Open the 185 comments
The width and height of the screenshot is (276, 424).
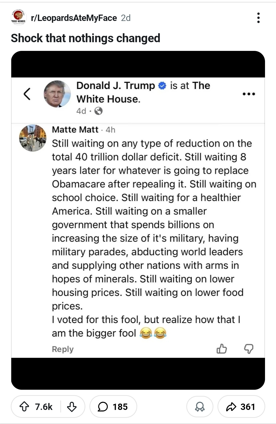[x=113, y=407]
